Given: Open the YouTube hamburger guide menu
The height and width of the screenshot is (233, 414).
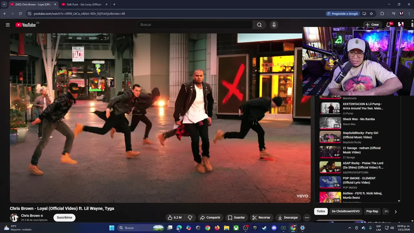Looking at the screenshot, I should [x=8, y=25].
